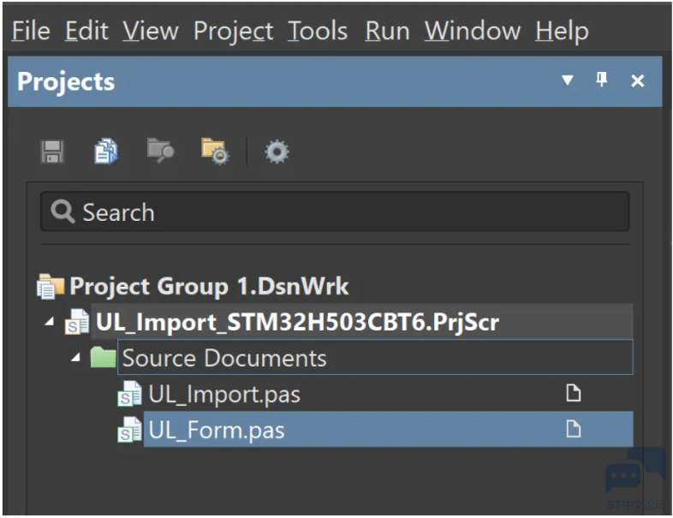Select Project Group 1.DsnWrk

[x=209, y=286]
